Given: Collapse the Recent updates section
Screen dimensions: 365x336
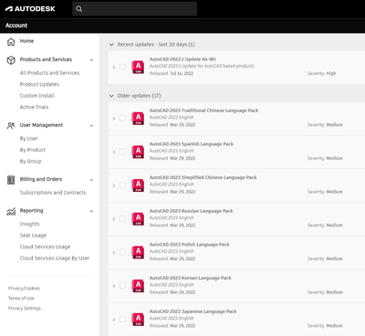Looking at the screenshot, I should click(111, 45).
